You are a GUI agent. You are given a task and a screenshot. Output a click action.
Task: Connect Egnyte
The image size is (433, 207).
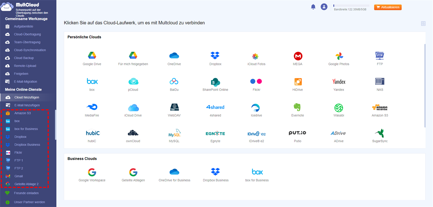click(215, 136)
